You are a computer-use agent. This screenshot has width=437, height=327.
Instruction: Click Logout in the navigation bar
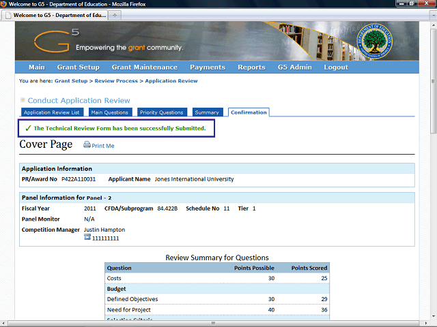(x=336, y=67)
